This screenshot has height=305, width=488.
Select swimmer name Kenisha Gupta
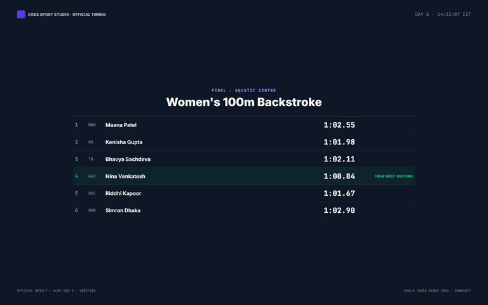point(124,142)
